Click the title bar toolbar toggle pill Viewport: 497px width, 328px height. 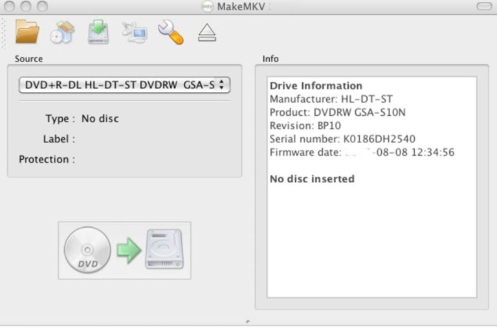coord(484,6)
